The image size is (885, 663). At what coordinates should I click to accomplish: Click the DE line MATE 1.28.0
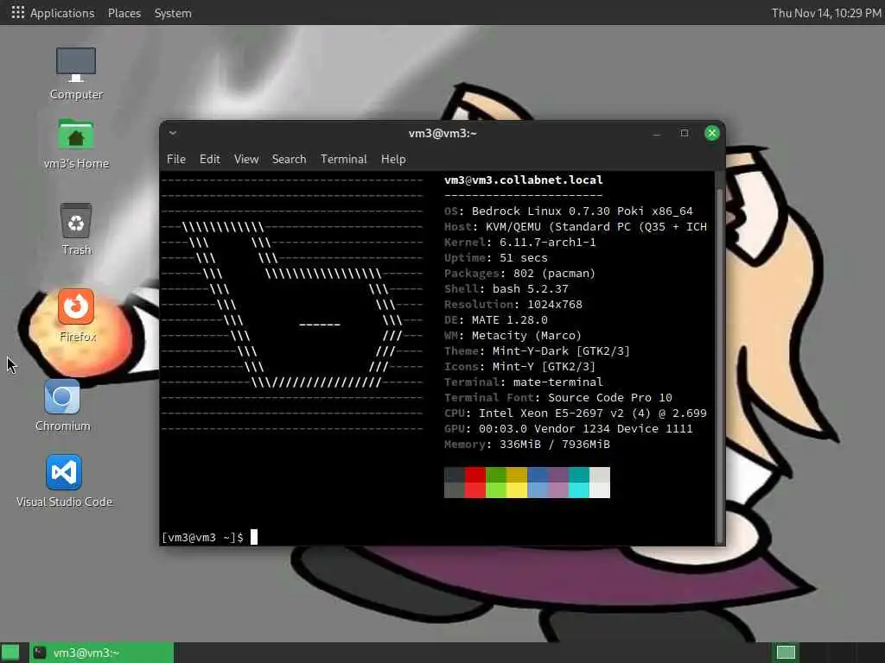click(x=495, y=319)
